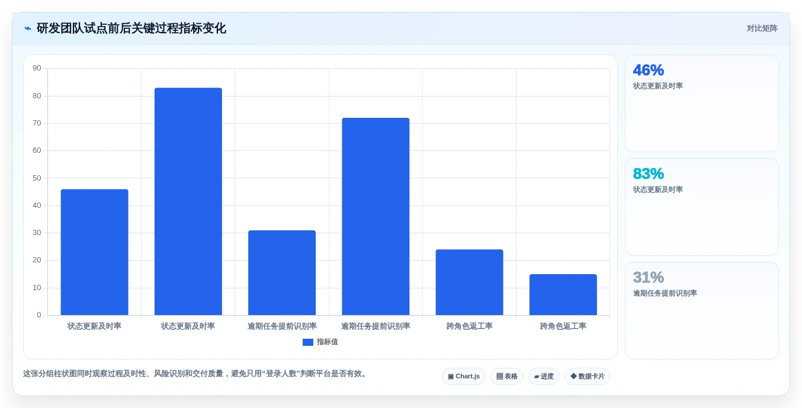The width and height of the screenshot is (802, 408).
Task: Click the bar reaching value 31
Action: tap(282, 273)
